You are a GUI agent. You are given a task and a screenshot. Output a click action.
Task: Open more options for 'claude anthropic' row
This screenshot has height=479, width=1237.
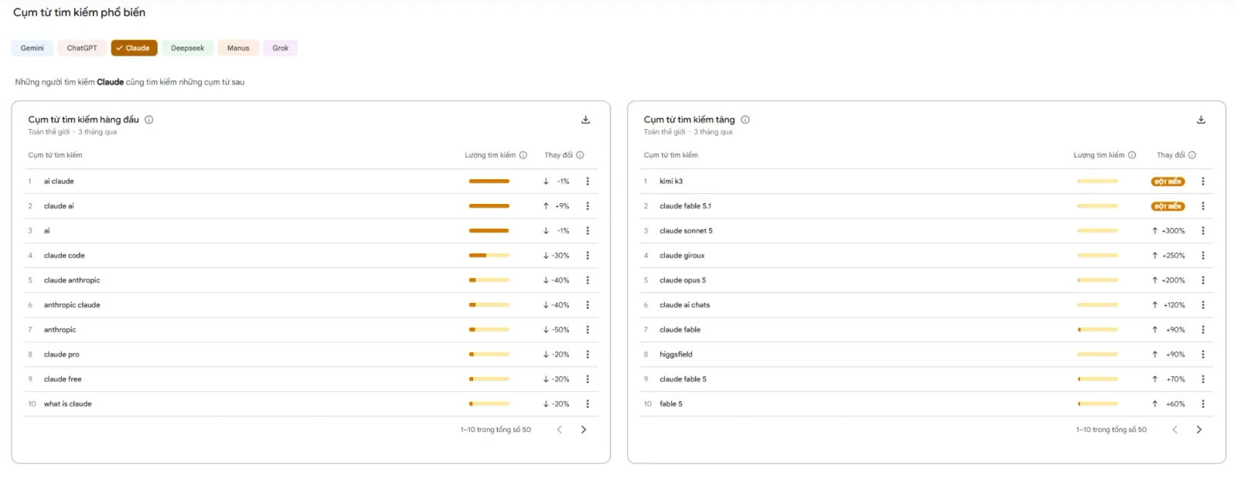(588, 280)
